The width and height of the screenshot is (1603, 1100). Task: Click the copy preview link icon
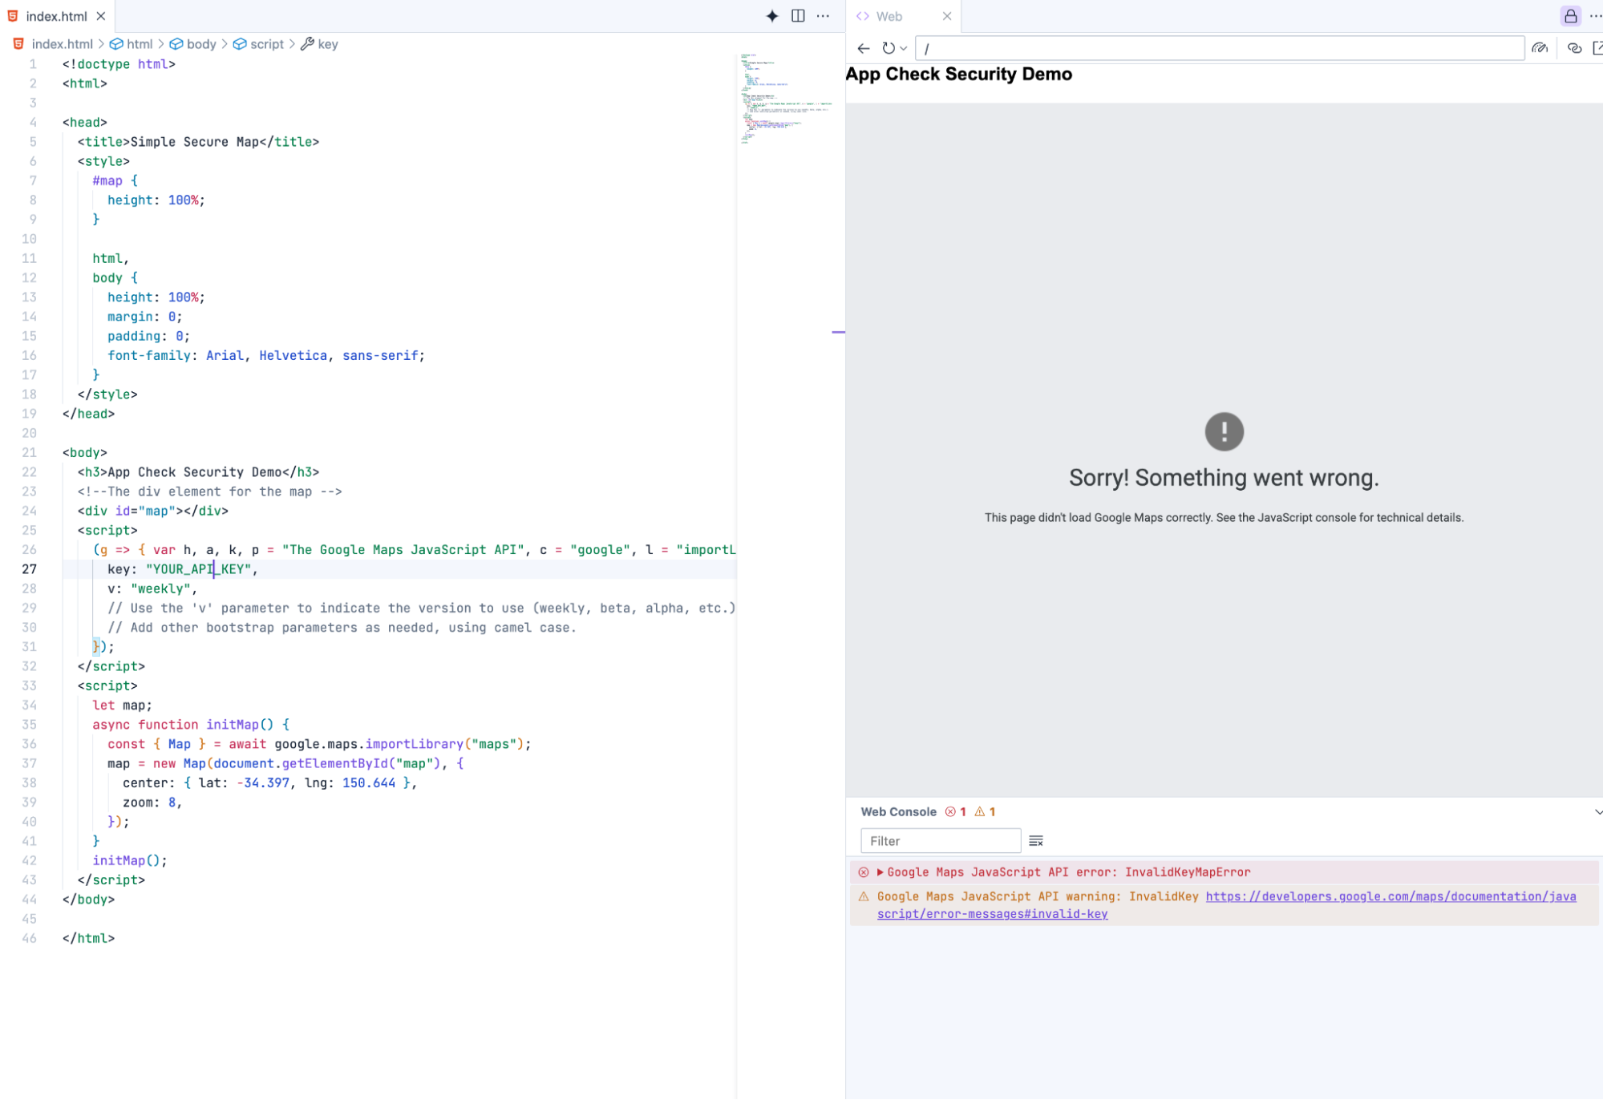[1573, 48]
